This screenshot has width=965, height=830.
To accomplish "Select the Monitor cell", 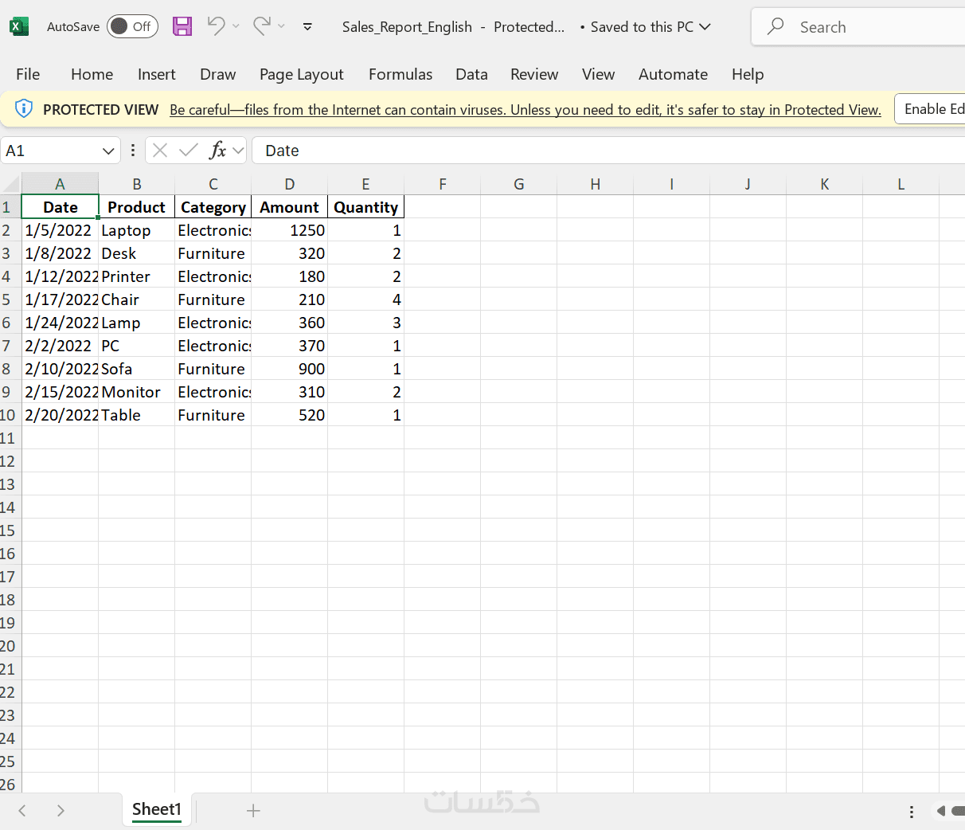I will pyautogui.click(x=136, y=392).
